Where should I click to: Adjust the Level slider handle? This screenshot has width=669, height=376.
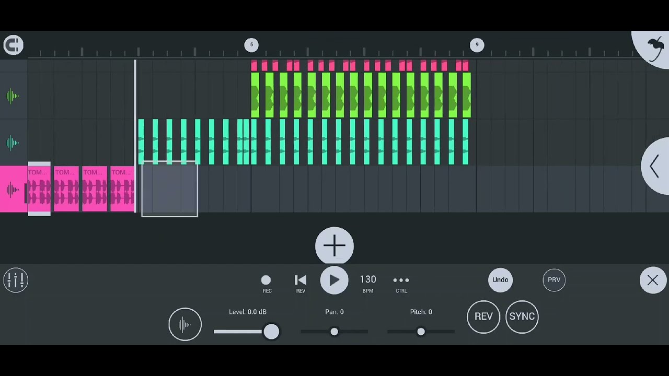tap(271, 332)
